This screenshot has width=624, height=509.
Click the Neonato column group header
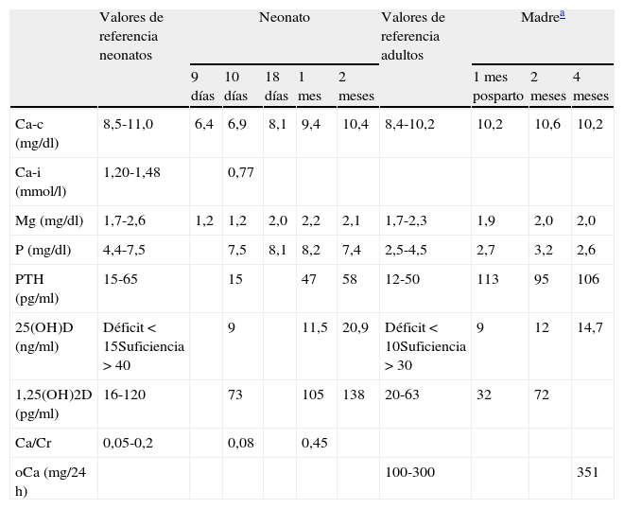click(284, 18)
